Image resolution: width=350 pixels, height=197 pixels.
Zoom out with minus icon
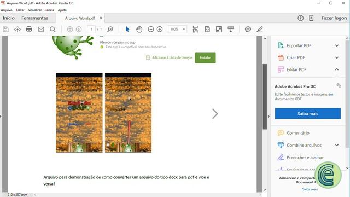click(x=151, y=29)
